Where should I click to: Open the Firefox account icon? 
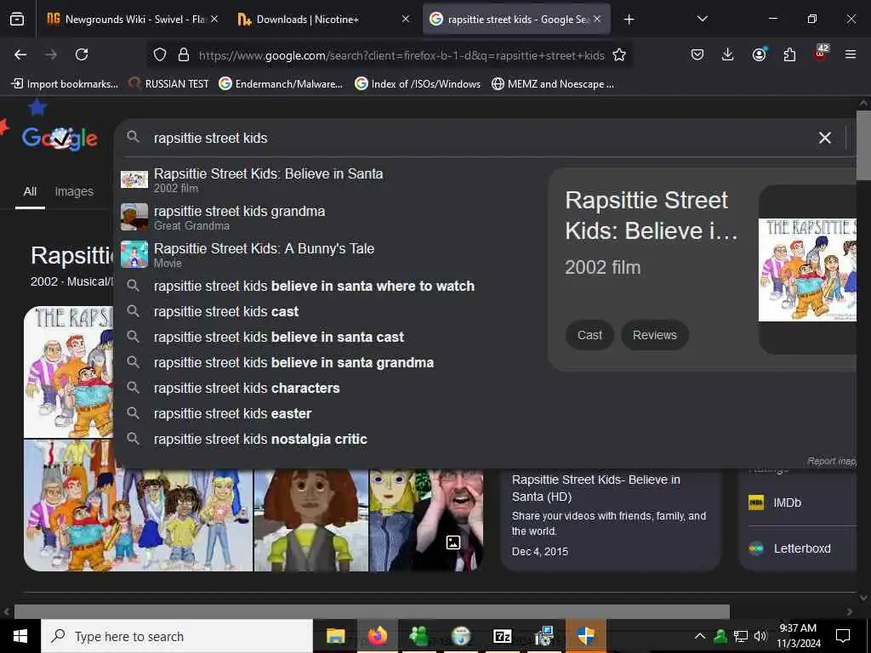tap(759, 54)
